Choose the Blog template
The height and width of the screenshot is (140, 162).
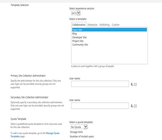point(75,34)
